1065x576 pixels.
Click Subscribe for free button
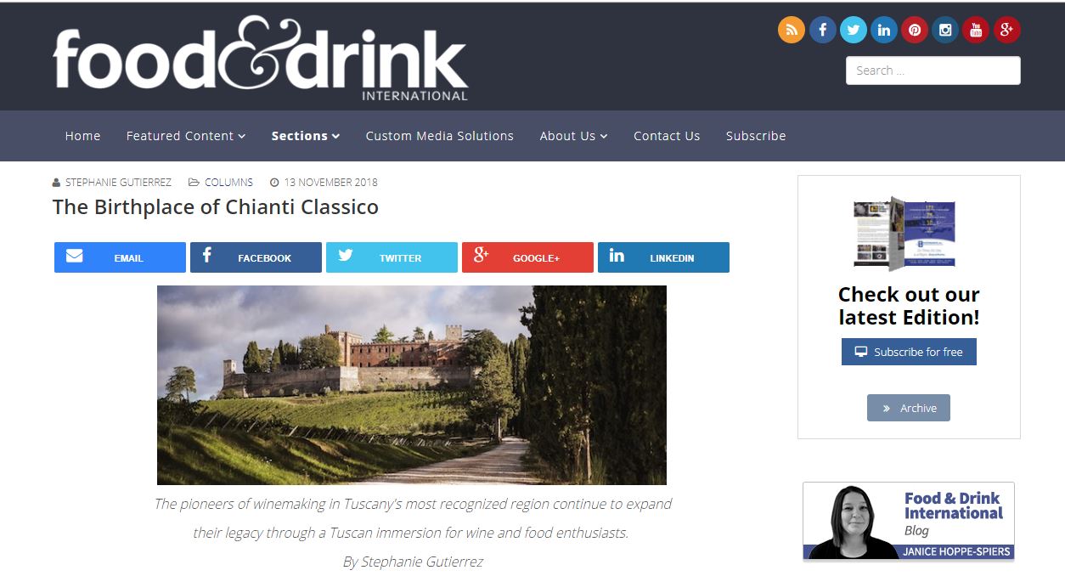coord(909,352)
